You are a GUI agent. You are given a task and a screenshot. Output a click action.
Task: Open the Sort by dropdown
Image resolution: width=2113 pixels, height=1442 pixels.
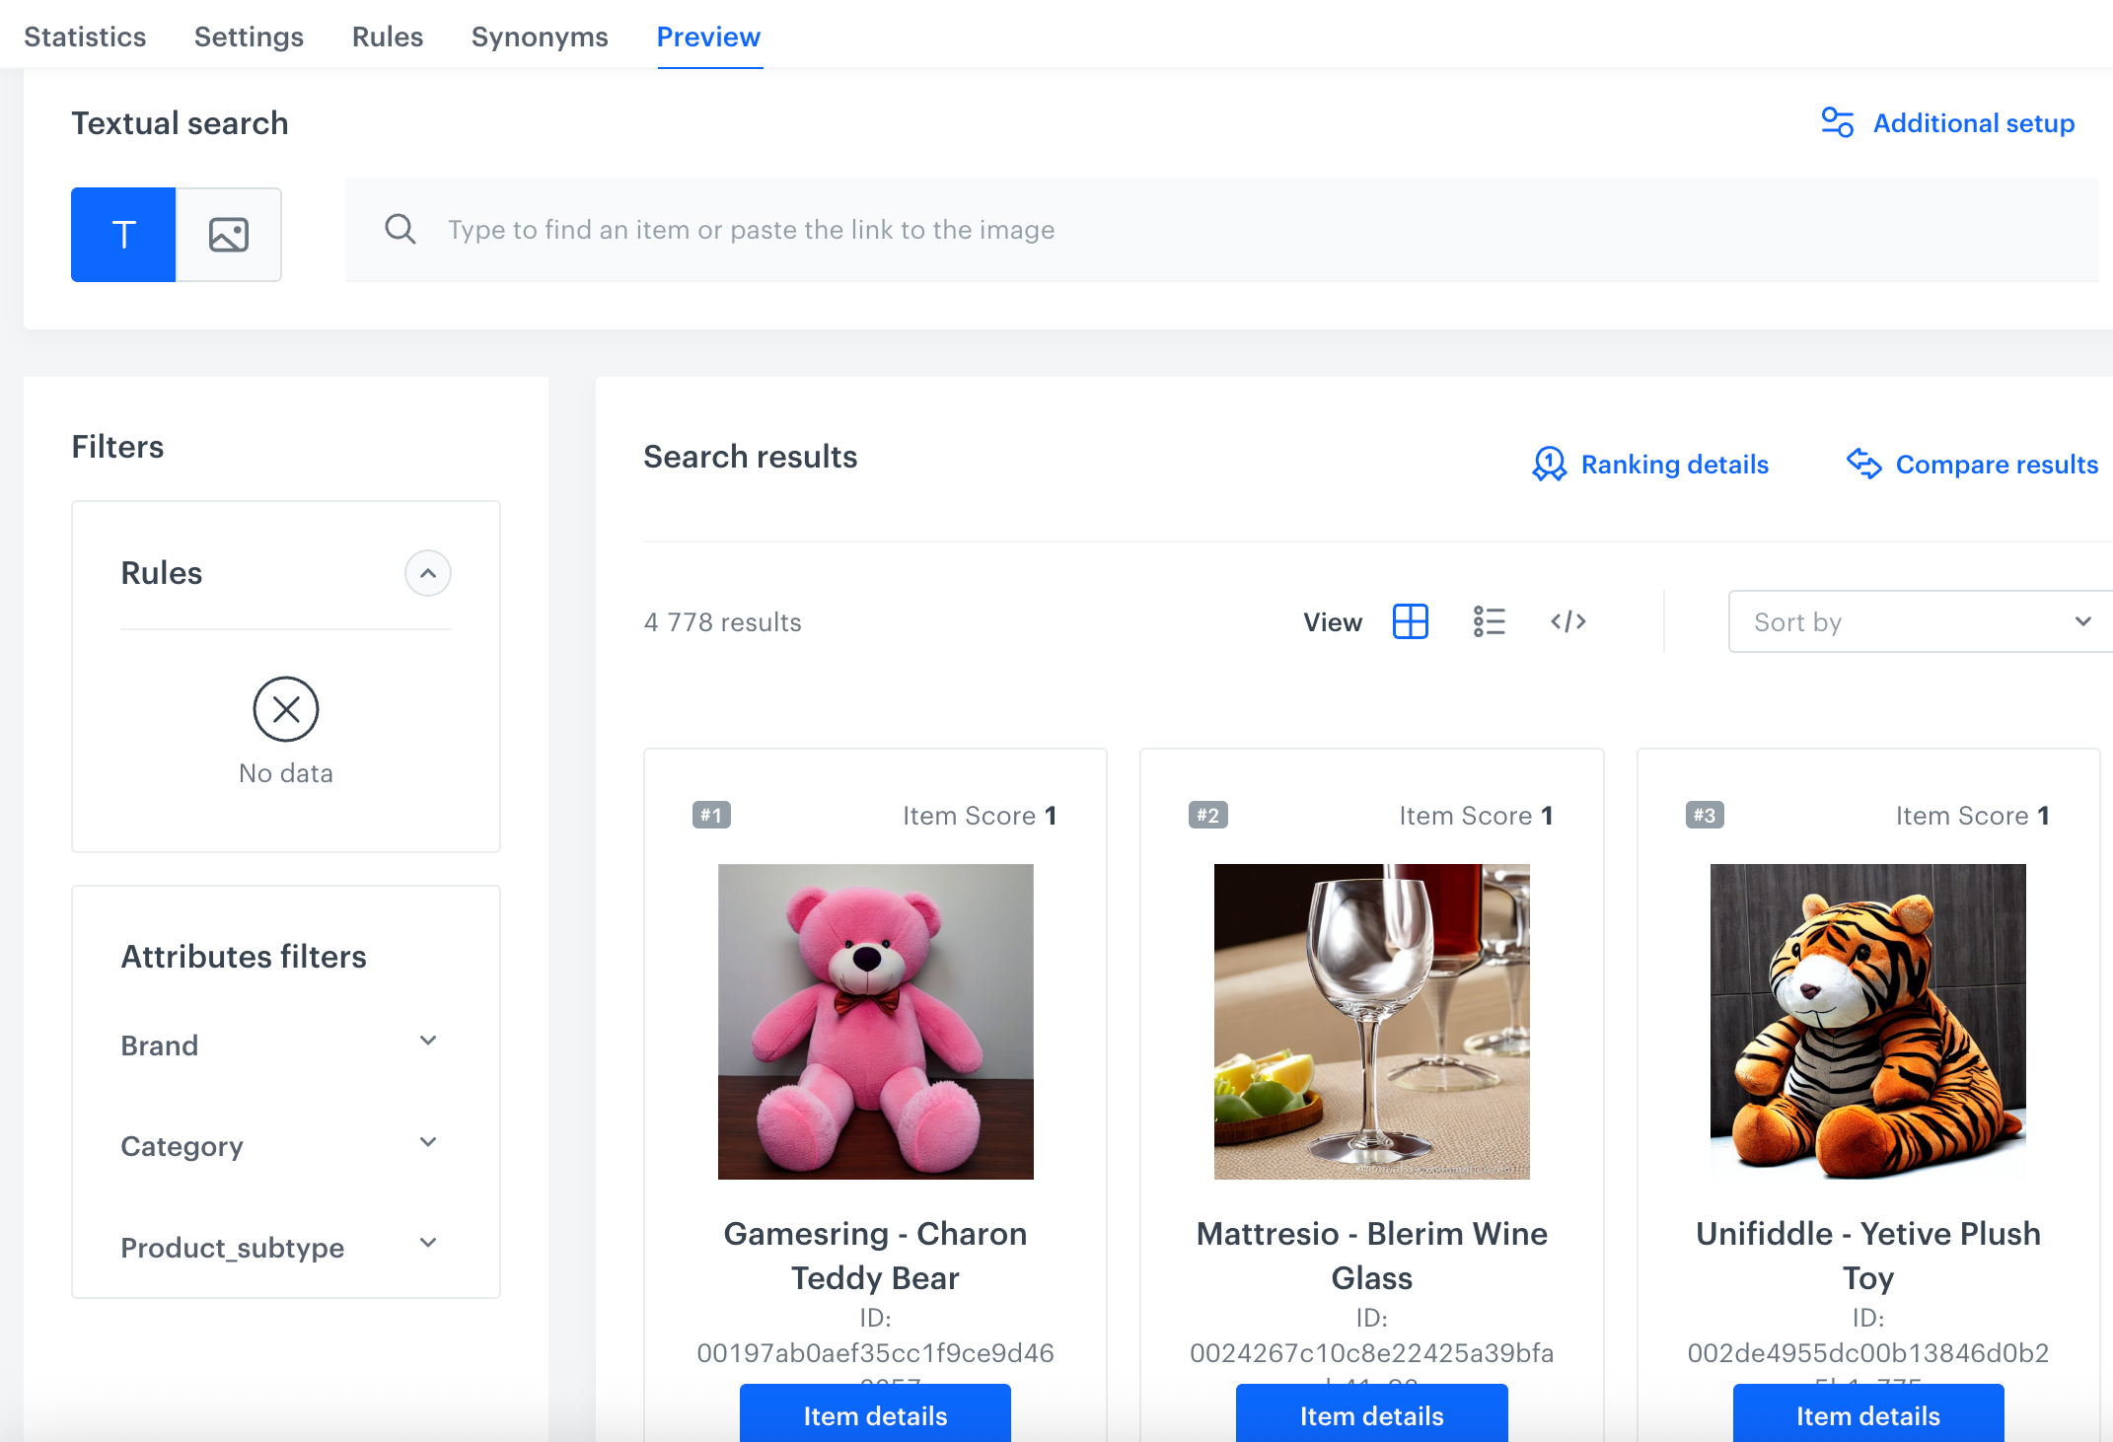pyautogui.click(x=1919, y=621)
